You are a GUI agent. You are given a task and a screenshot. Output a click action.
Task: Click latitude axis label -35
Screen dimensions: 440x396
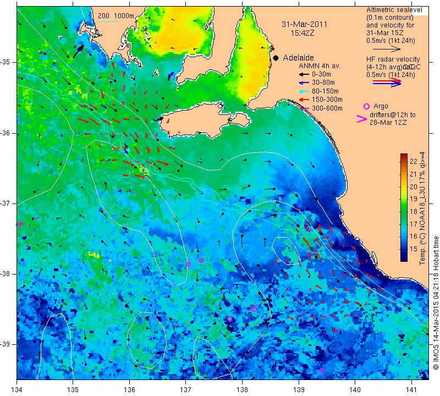[x=6, y=62]
